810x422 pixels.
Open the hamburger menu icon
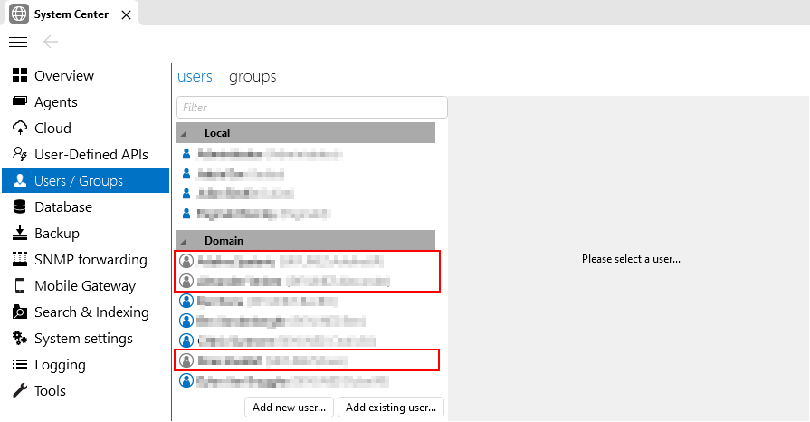pos(18,42)
